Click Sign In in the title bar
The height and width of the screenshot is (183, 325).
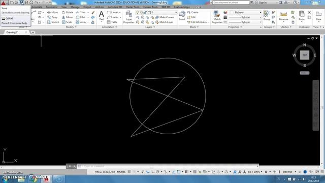pyautogui.click(x=261, y=3)
